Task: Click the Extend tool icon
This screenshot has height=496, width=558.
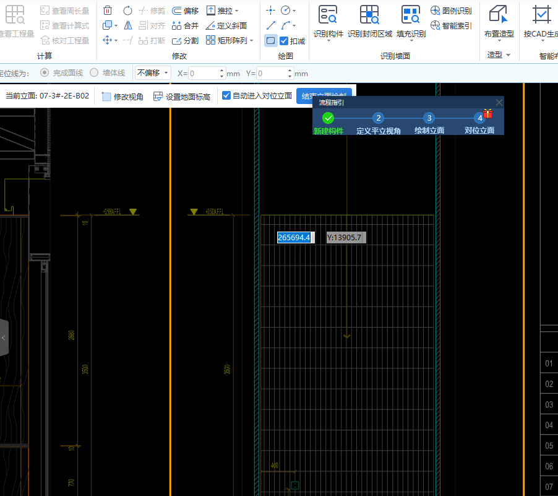Action: (x=128, y=40)
